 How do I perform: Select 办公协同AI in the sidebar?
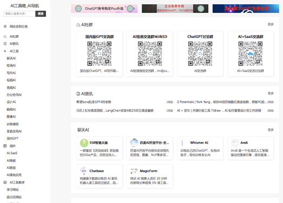pos(14,95)
